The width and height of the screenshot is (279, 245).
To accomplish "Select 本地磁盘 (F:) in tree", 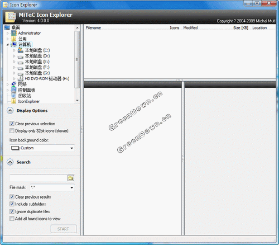I will [x=37, y=67].
